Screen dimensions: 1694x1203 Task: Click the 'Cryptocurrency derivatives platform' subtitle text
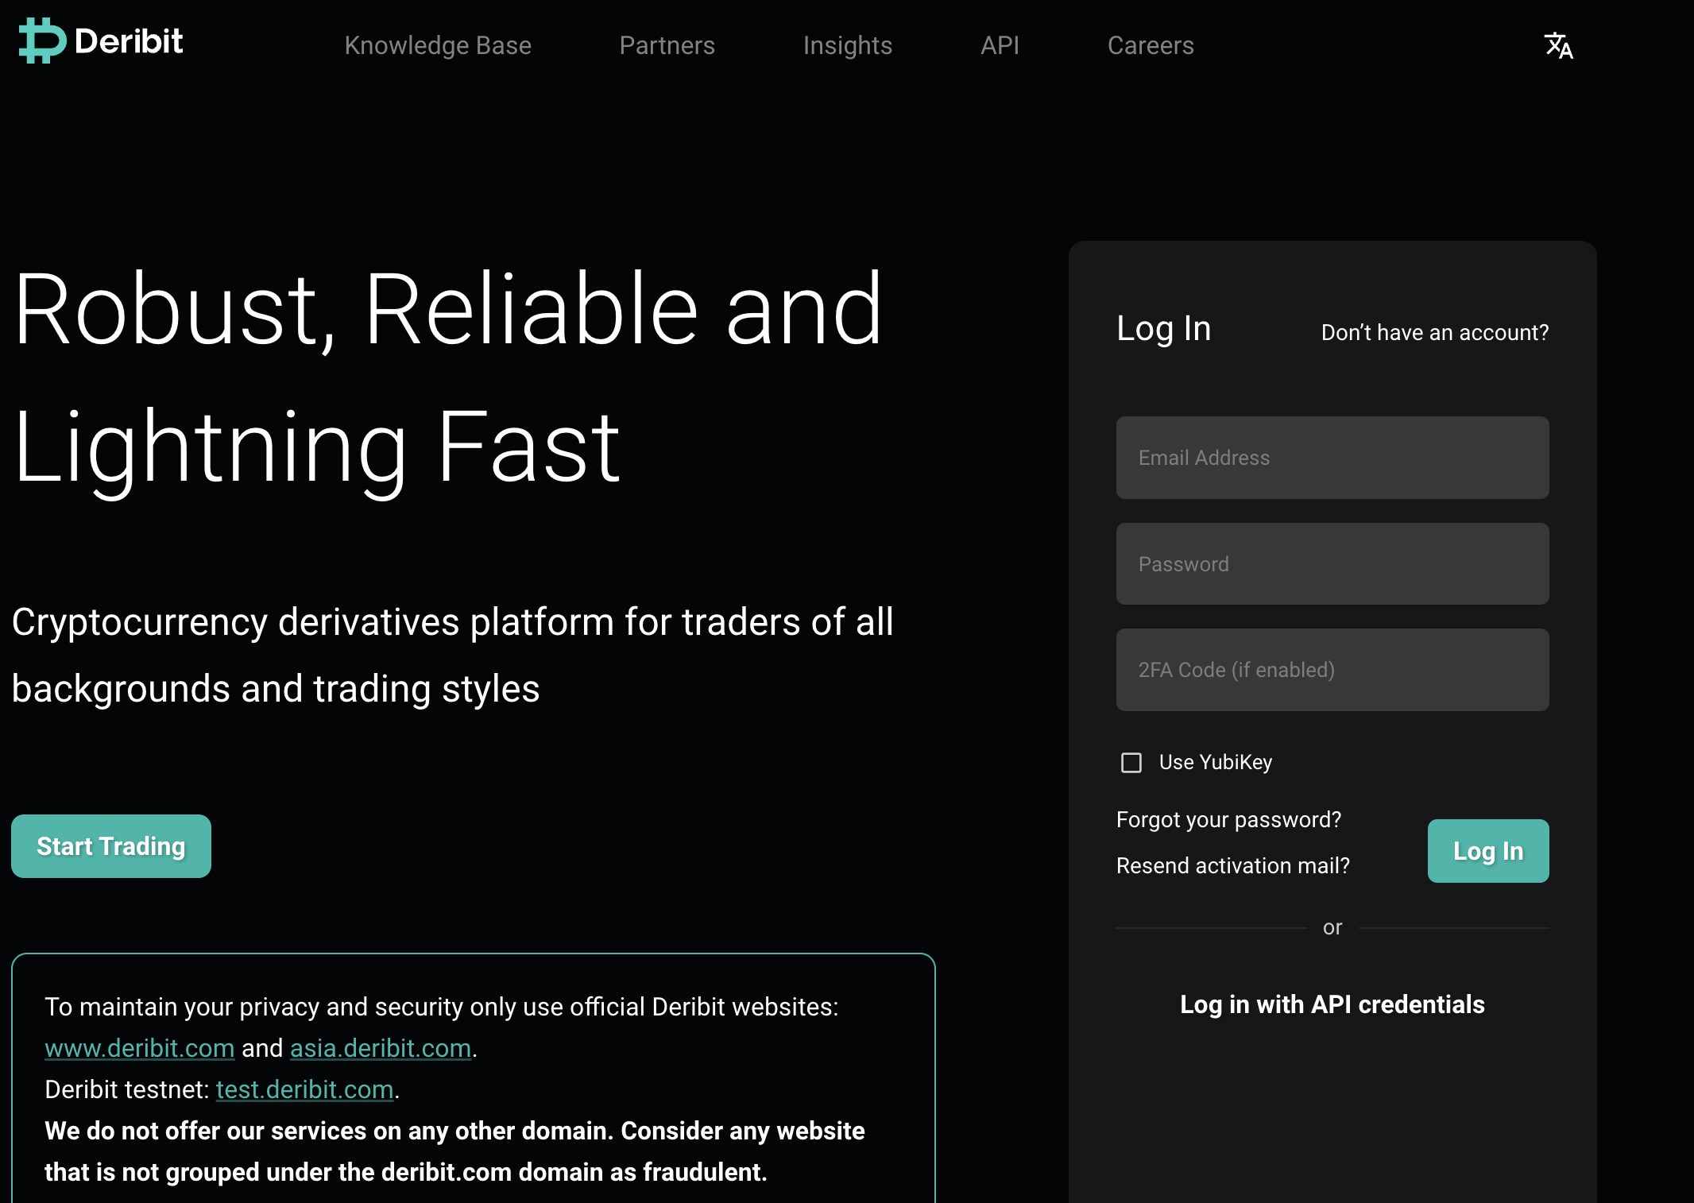[x=453, y=655]
